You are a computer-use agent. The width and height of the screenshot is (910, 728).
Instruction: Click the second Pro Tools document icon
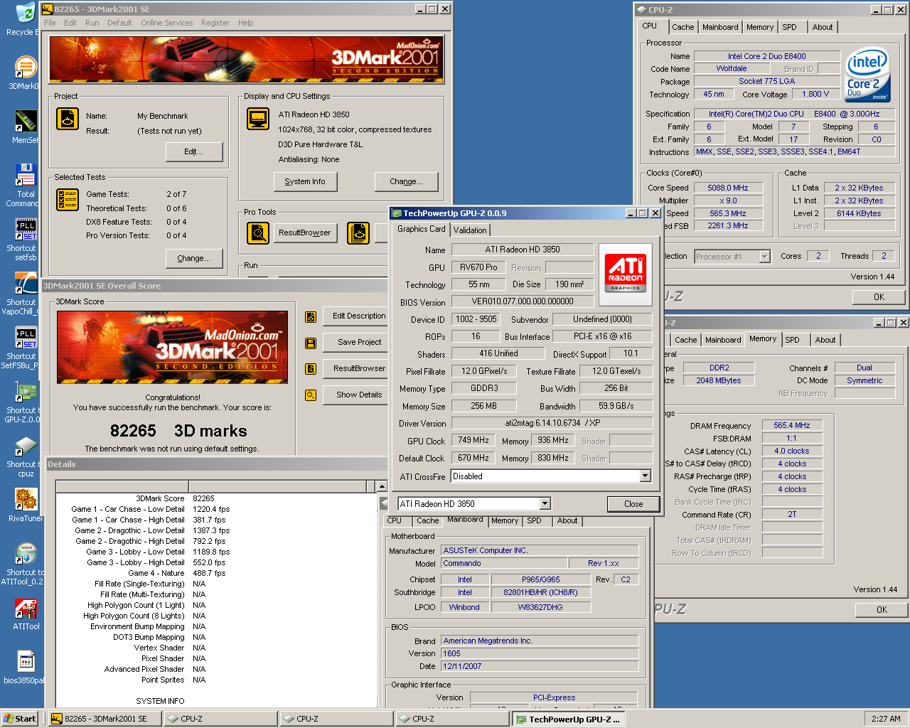(x=358, y=232)
